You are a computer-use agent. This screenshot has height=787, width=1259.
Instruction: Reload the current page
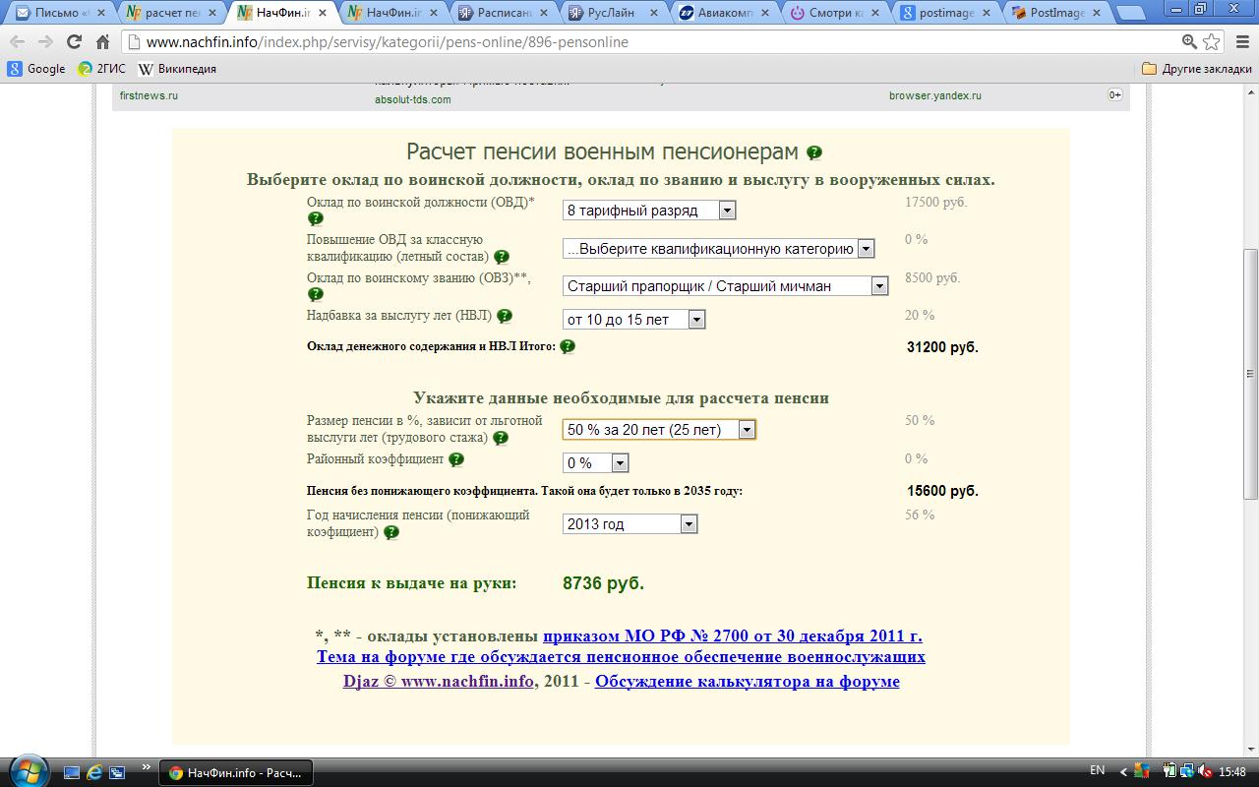click(x=74, y=42)
